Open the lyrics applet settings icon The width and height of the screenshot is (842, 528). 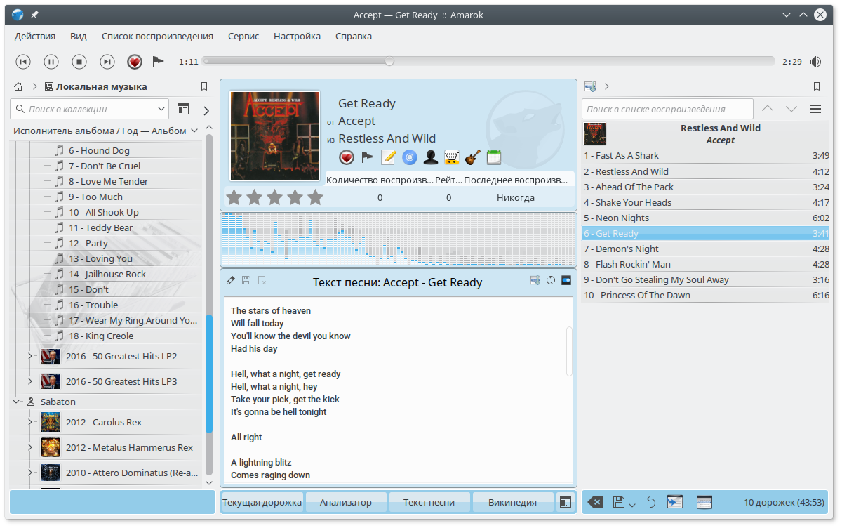[566, 281]
